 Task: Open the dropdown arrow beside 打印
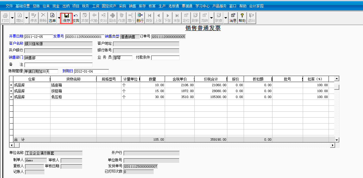(12, 18)
